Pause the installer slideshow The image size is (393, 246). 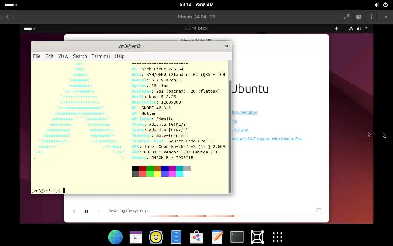coord(86,211)
